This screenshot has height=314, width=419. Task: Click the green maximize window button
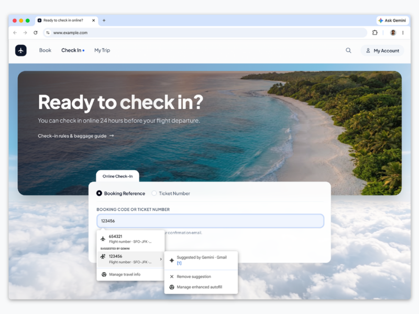point(28,20)
